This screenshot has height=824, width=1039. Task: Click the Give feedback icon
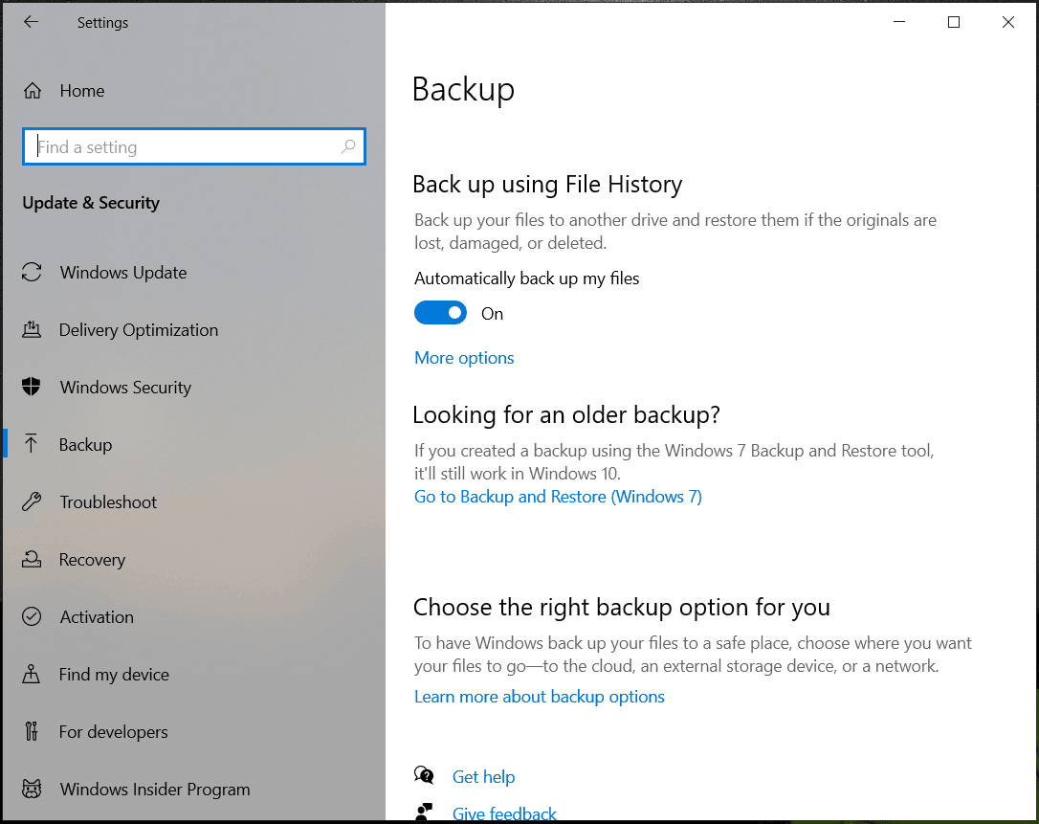(424, 813)
